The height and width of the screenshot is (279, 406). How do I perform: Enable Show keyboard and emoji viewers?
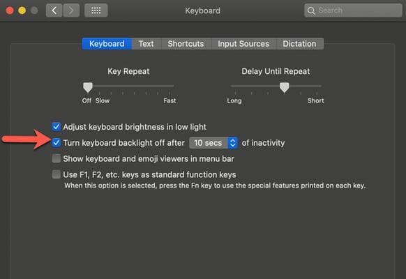[x=57, y=158]
